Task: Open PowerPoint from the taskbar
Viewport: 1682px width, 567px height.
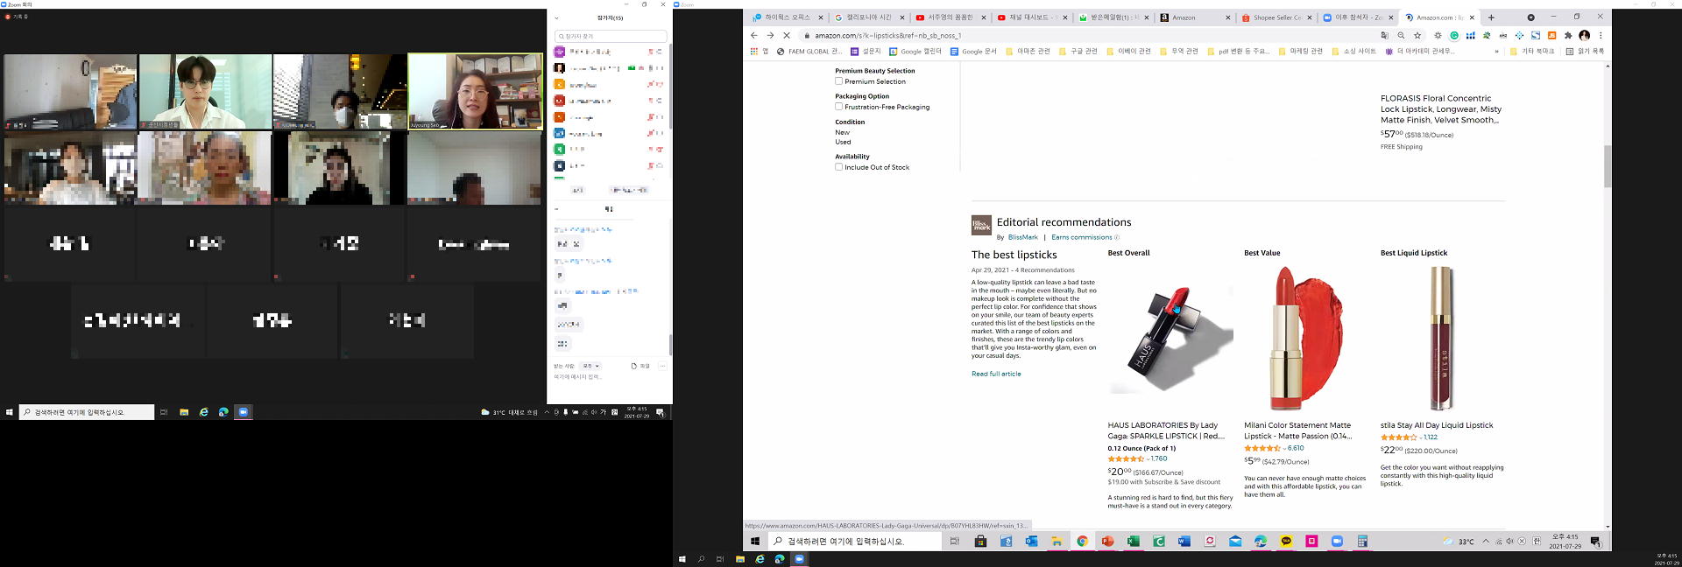Action: (x=1107, y=542)
